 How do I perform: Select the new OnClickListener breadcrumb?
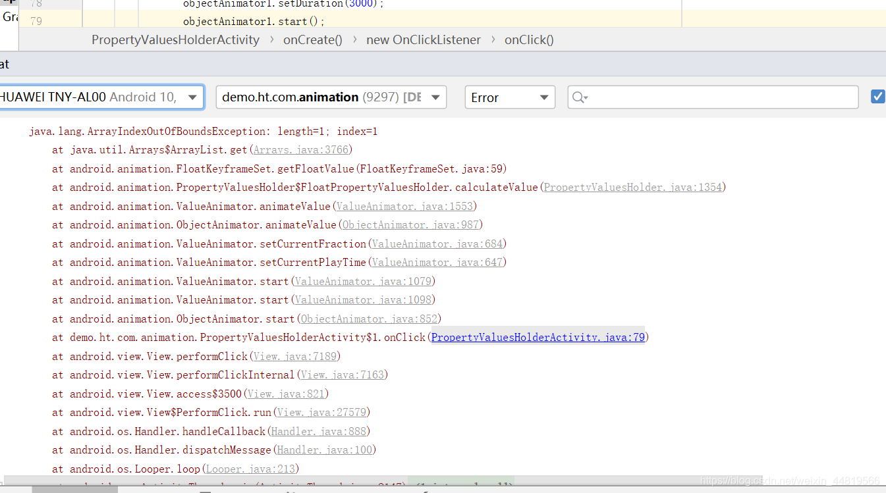point(424,40)
